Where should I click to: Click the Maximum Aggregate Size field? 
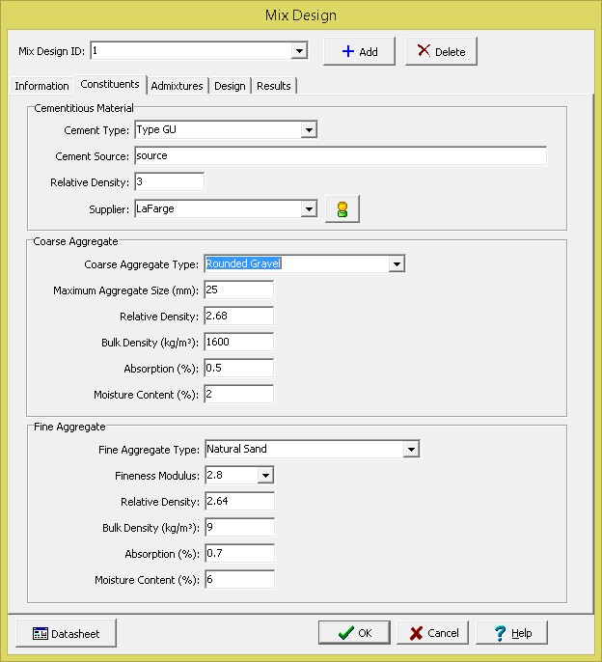click(x=238, y=290)
